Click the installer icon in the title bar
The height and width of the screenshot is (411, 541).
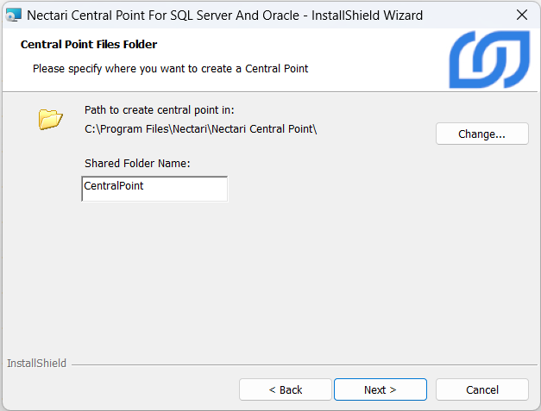[x=14, y=15]
